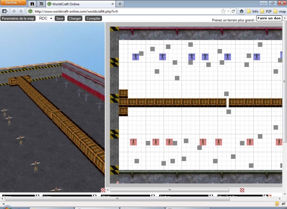287x209 pixels.
Task: Click the Charger button
Action: 75,19
